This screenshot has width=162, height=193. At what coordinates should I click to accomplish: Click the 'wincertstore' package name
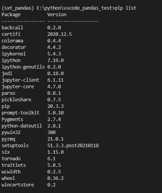point(18,185)
